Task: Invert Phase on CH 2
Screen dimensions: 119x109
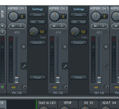Action: (x=79, y=78)
